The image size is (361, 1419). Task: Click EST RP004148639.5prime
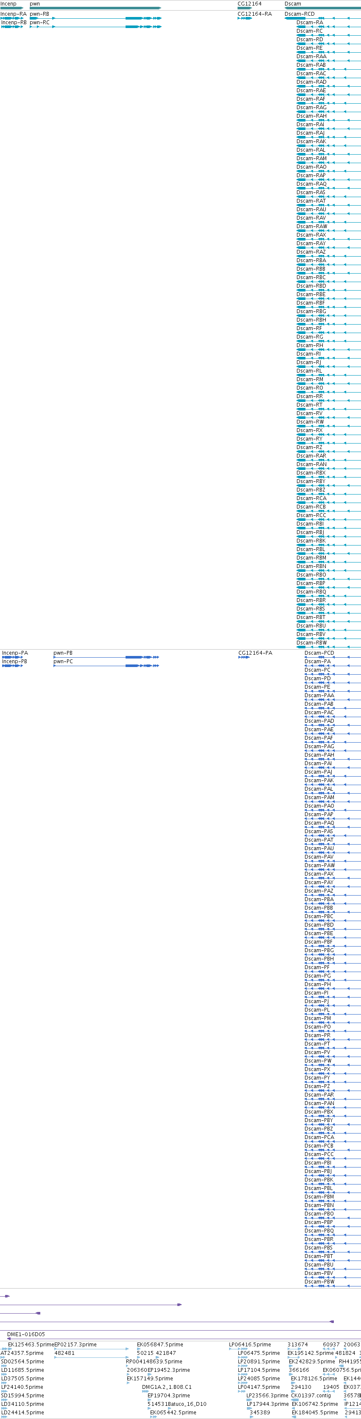click(154, 1362)
